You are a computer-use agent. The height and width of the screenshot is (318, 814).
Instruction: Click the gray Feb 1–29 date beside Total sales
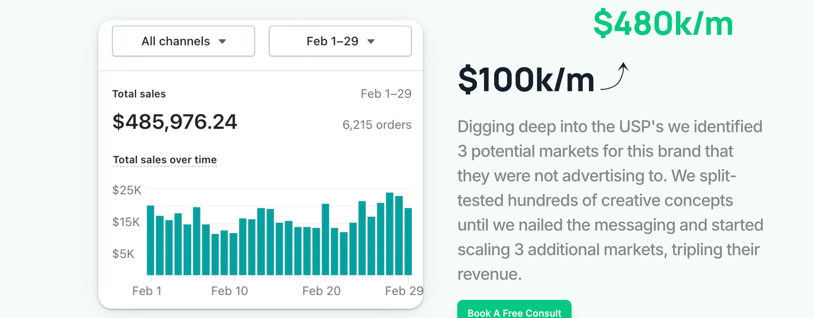click(386, 94)
